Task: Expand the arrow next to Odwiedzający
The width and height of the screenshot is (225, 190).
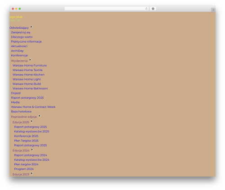Action: 31,27
